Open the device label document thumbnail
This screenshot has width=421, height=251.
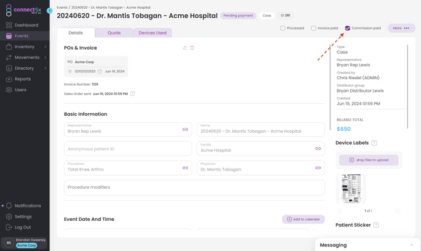pyautogui.click(x=351, y=189)
